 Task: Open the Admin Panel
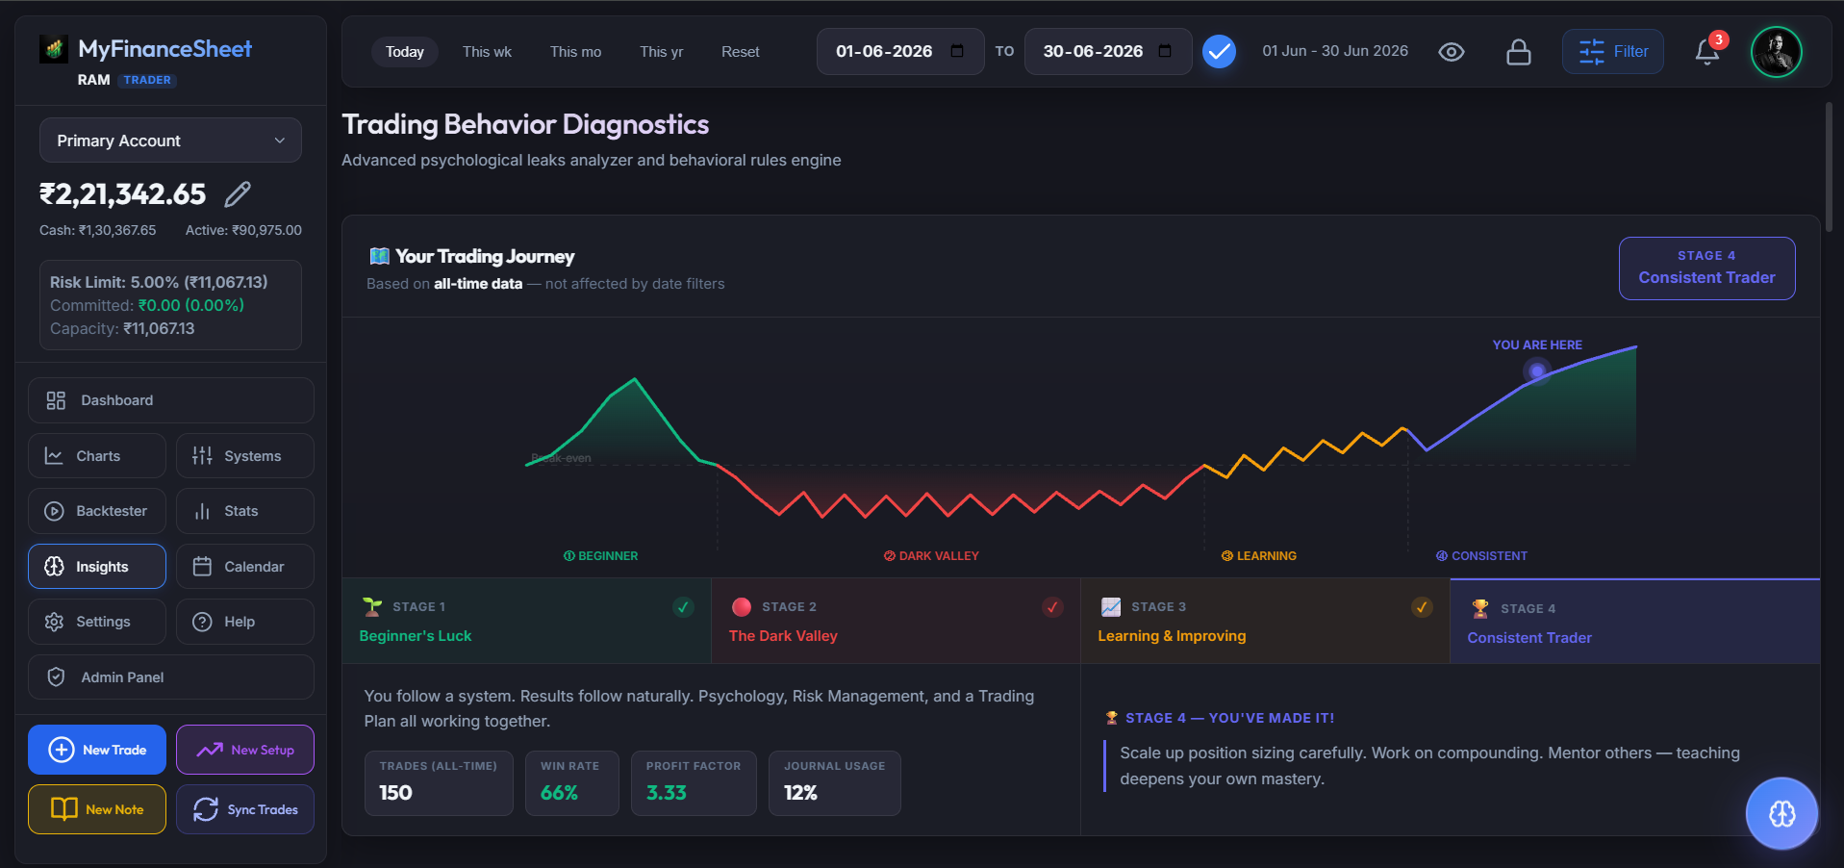171,677
